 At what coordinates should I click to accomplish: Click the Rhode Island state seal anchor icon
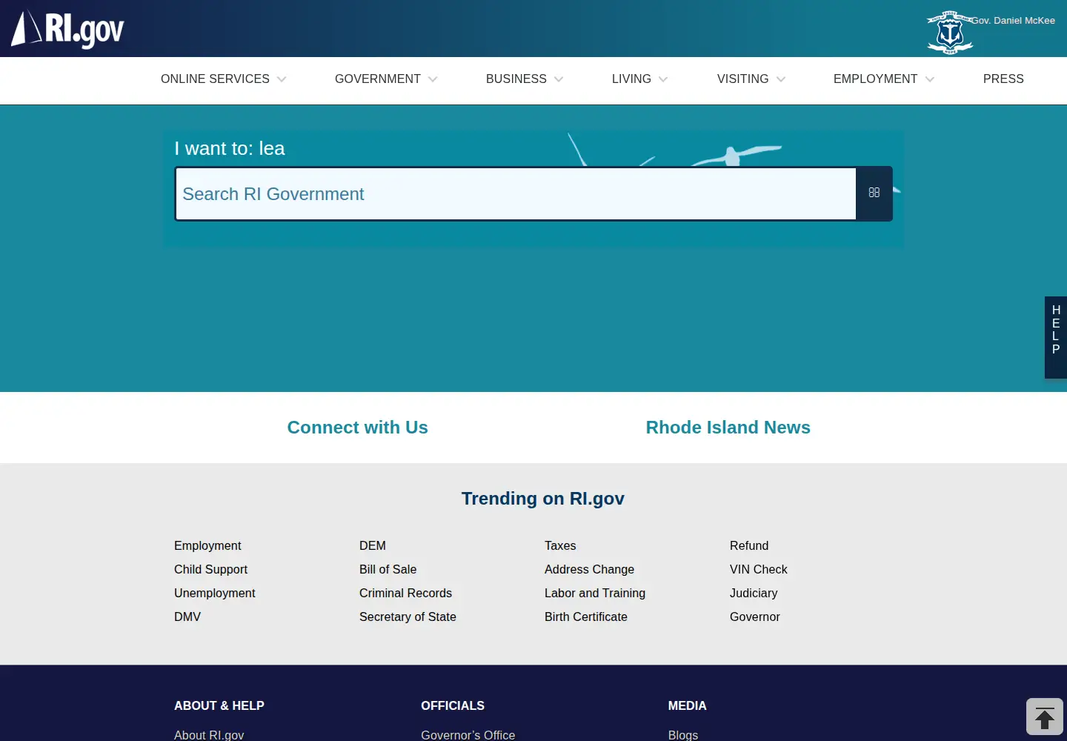(950, 33)
